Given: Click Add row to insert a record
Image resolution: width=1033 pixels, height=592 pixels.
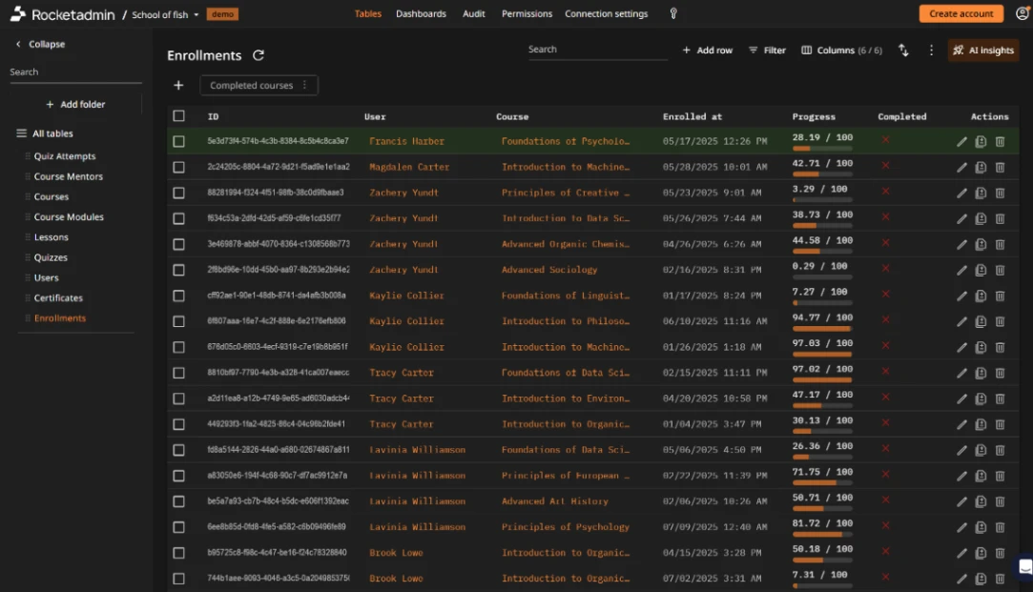Looking at the screenshot, I should (x=707, y=50).
